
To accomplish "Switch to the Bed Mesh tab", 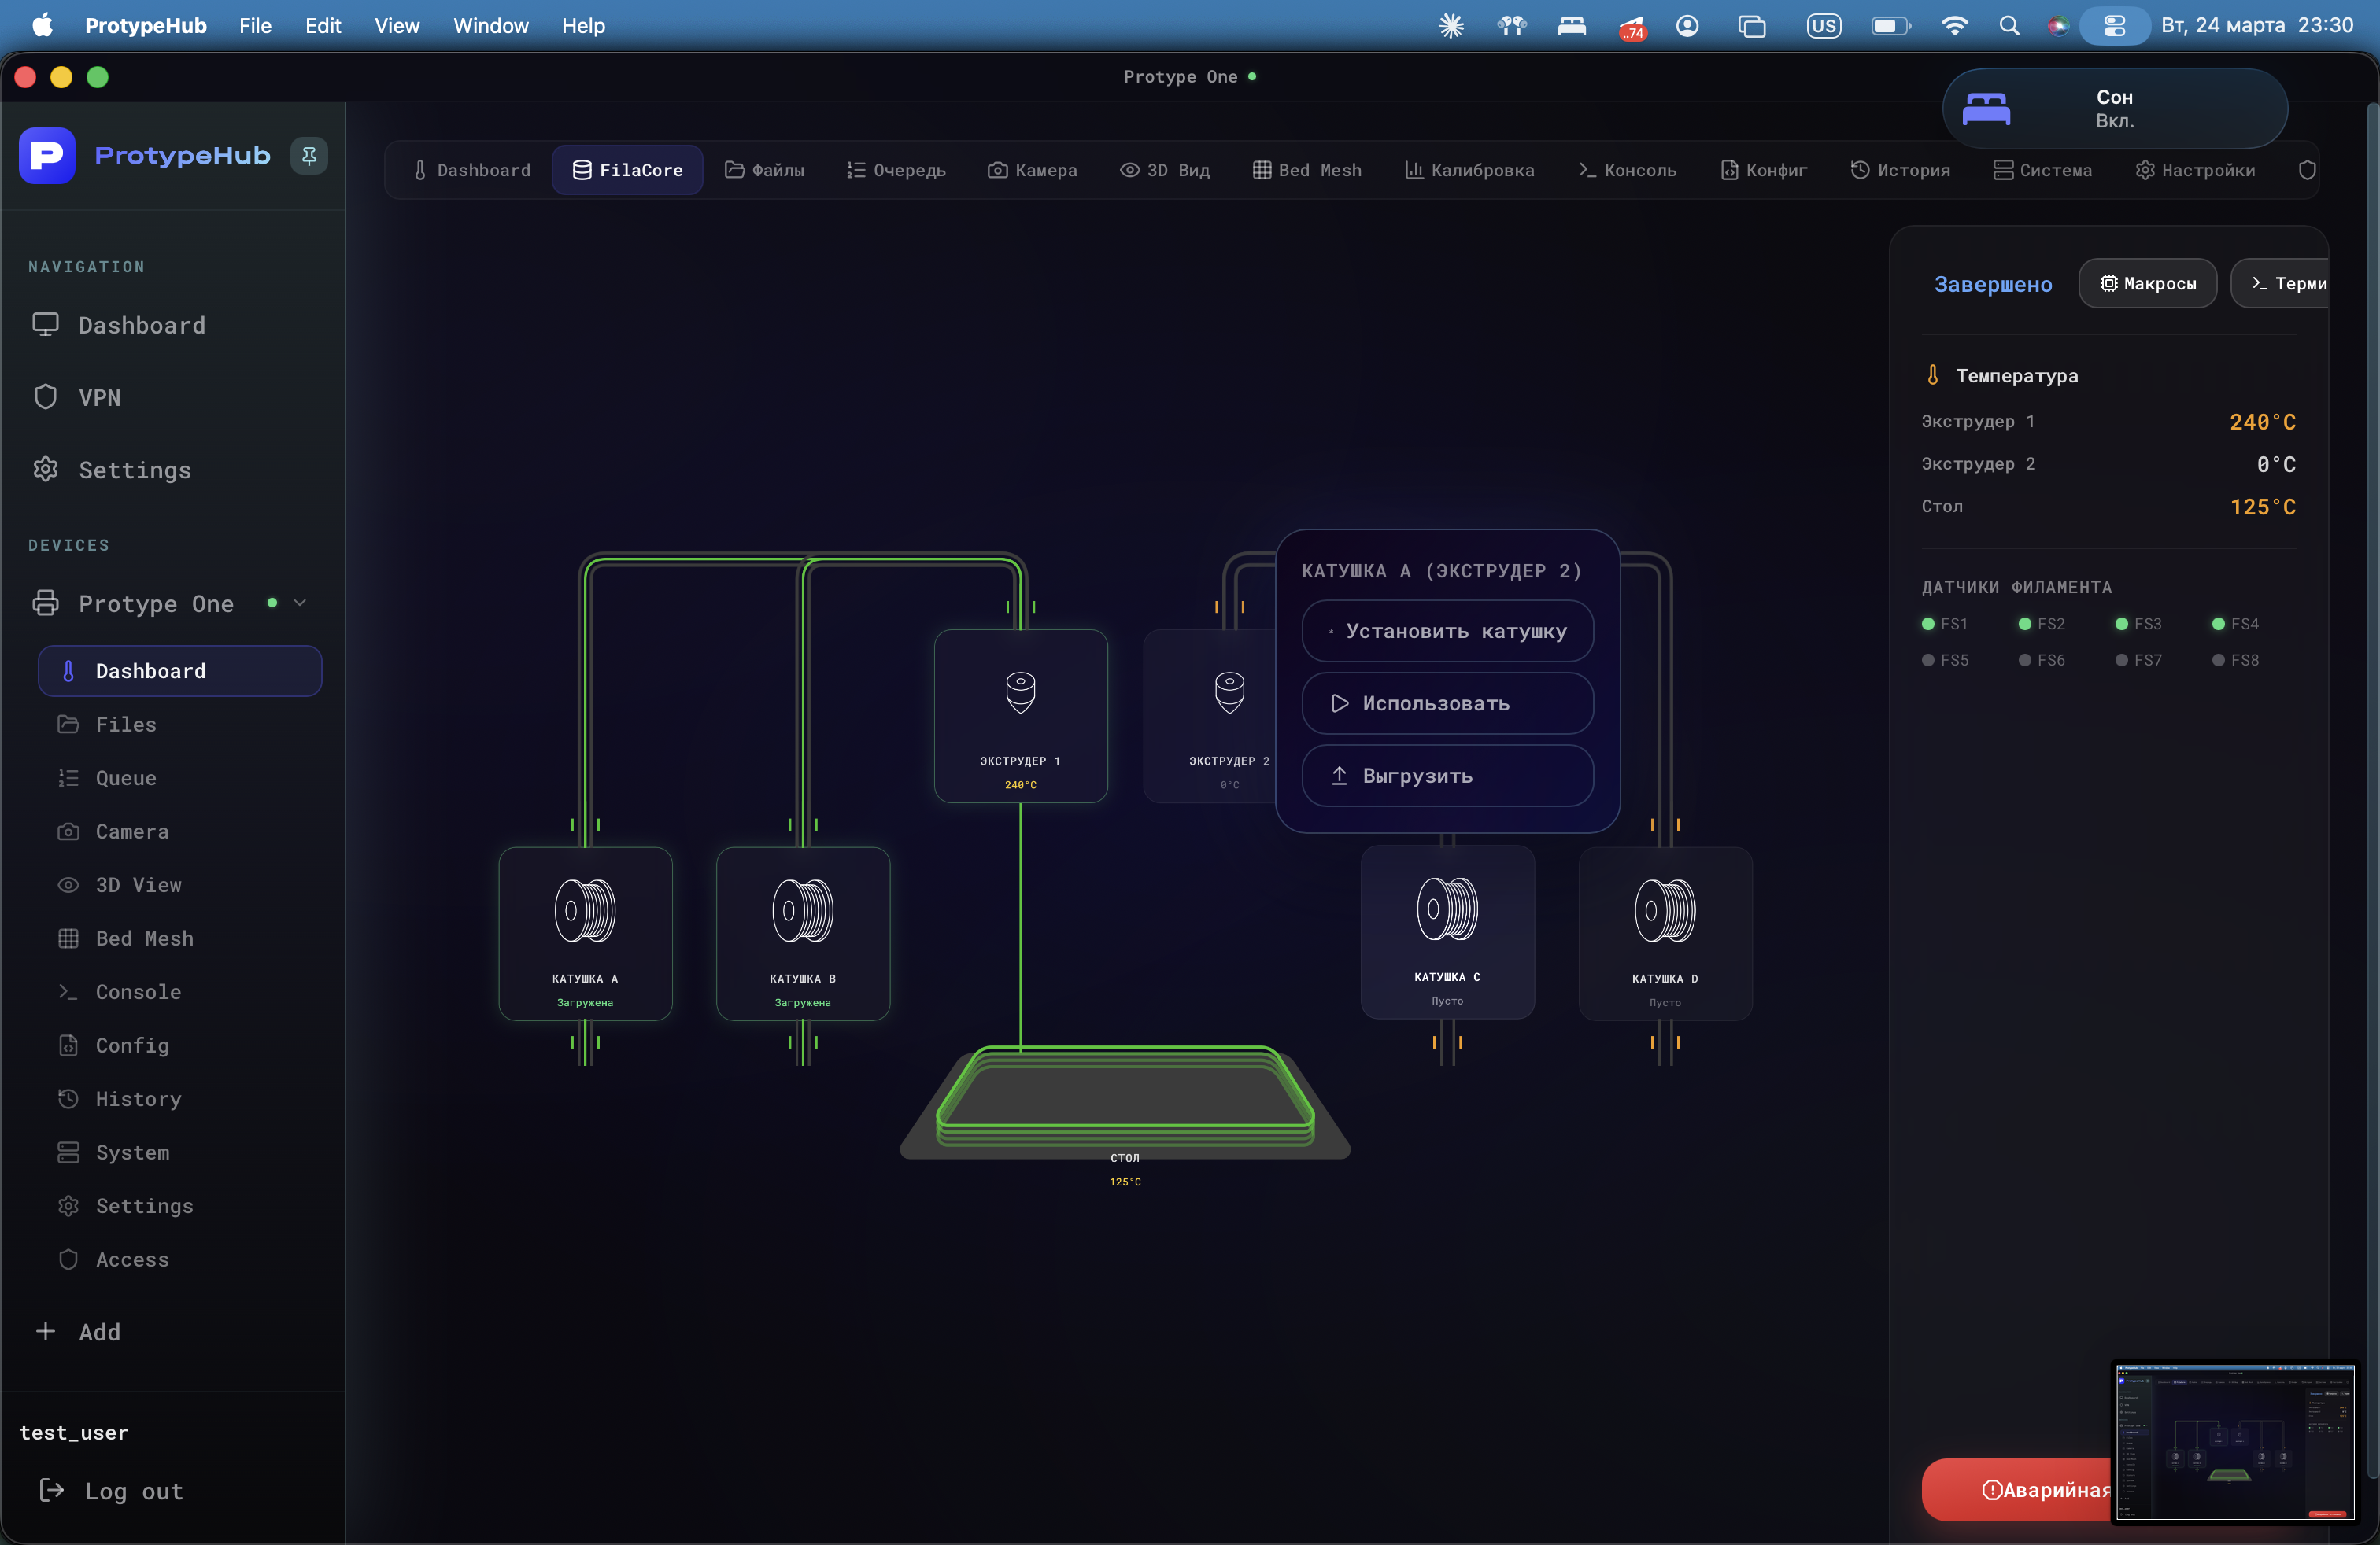I will (x=1306, y=170).
